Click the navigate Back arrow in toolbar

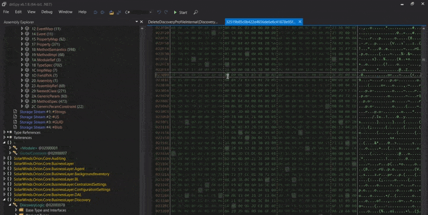(95, 12)
